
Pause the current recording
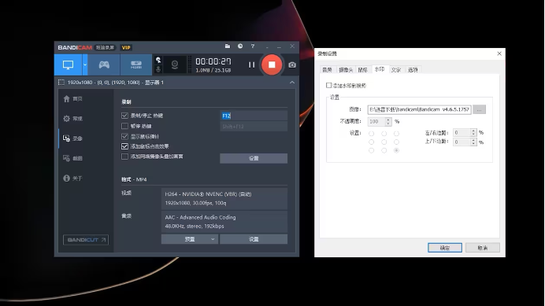pos(251,65)
